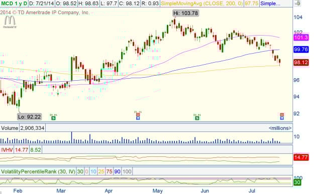Click the 94 price axis label
This screenshot has height=194, width=314.
pyautogui.click(x=296, y=97)
